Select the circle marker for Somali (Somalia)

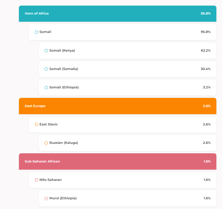pos(46,69)
